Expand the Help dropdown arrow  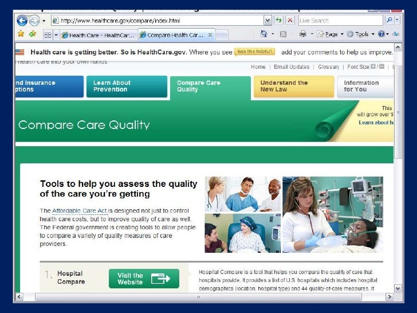[x=387, y=34]
